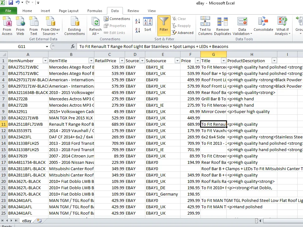Sort Z to A descending icon
This screenshot has height=227, width=303.
(137, 30)
